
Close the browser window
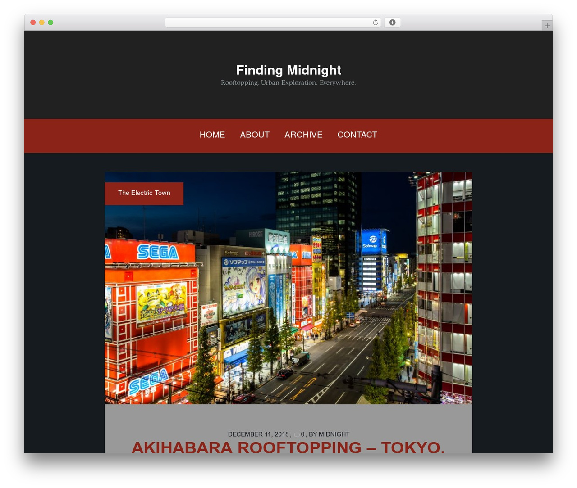(33, 23)
